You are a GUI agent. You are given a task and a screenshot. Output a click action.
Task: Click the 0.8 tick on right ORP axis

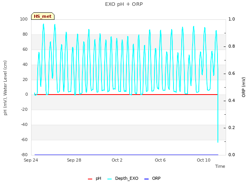pos(231,46)
